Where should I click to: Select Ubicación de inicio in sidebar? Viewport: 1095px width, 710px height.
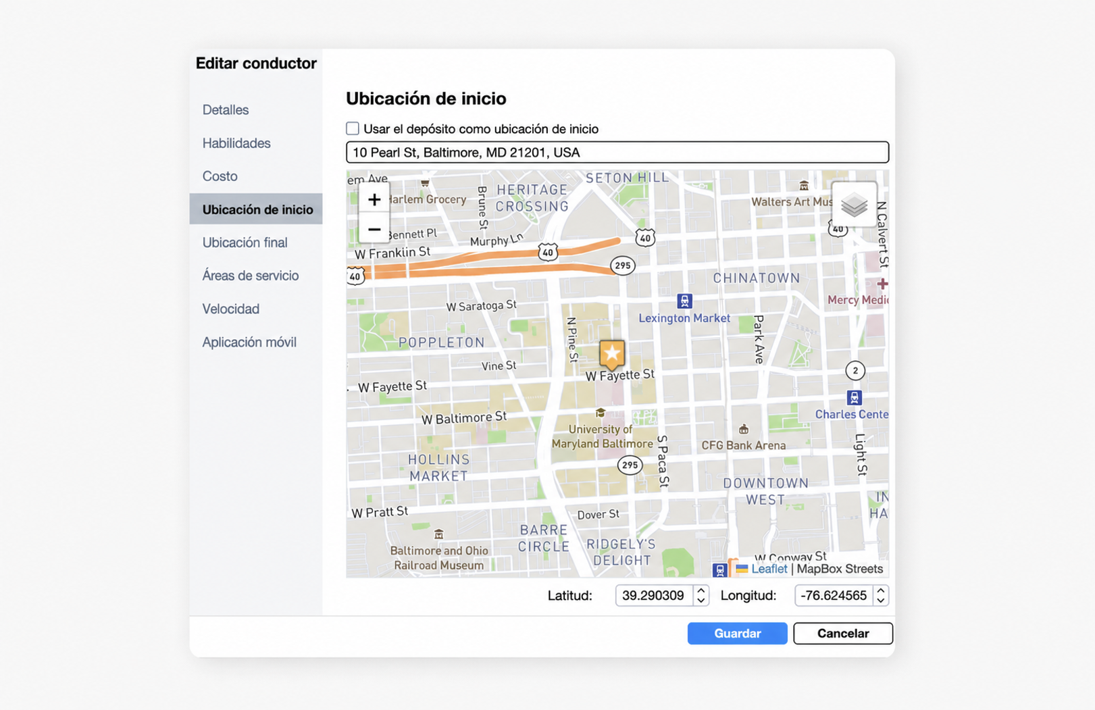(x=256, y=209)
